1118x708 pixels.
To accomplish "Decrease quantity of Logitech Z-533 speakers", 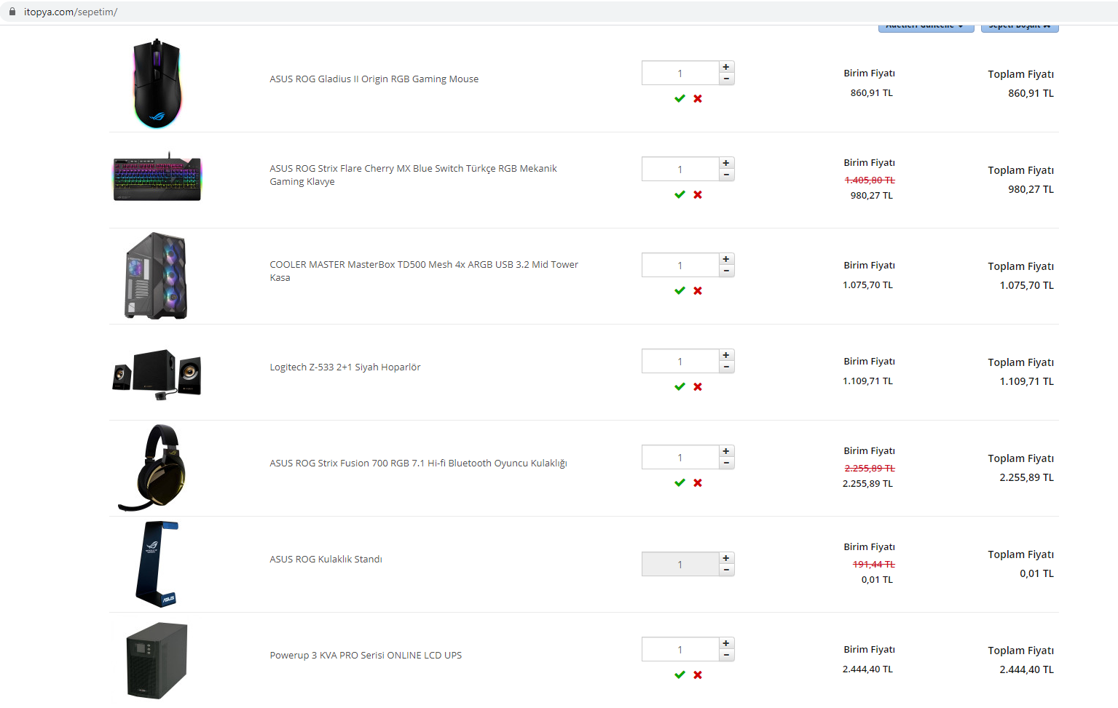I will point(726,367).
